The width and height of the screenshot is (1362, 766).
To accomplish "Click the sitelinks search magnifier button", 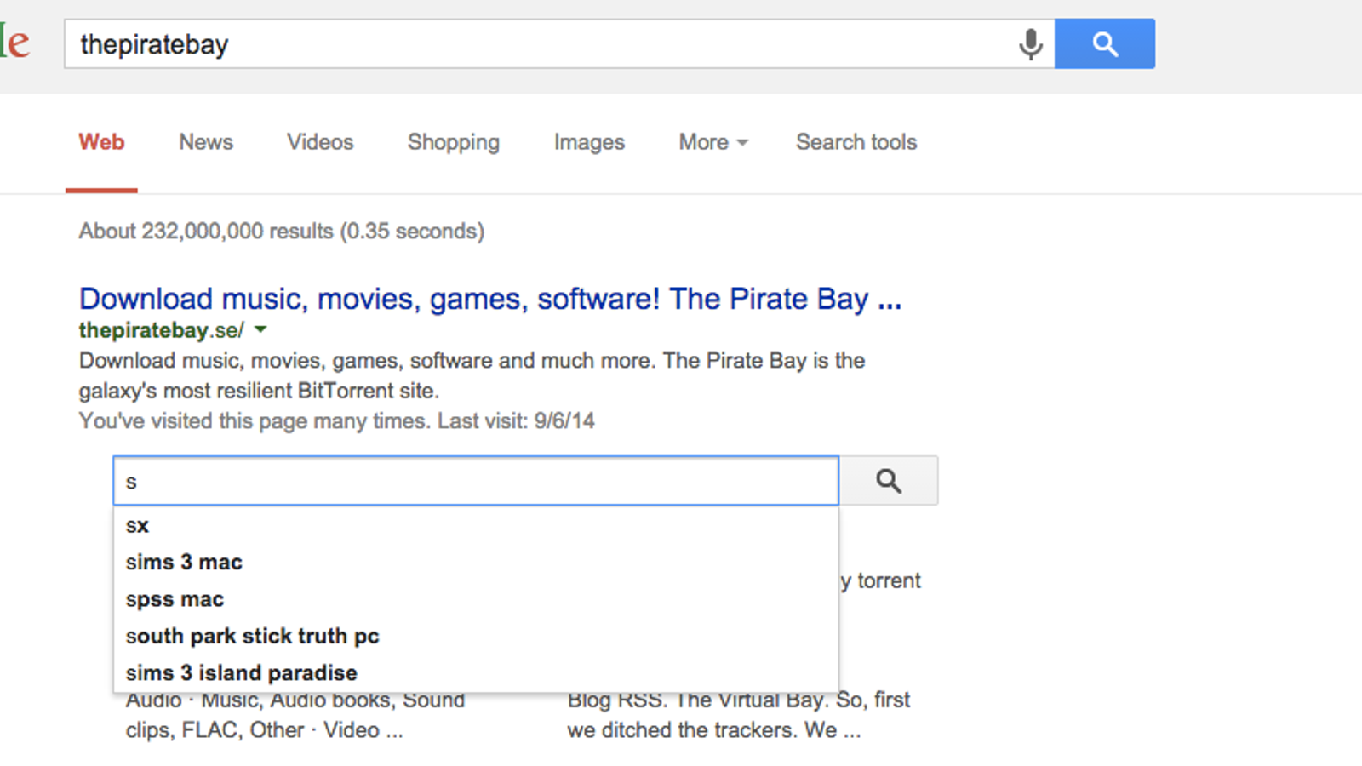I will 889,481.
